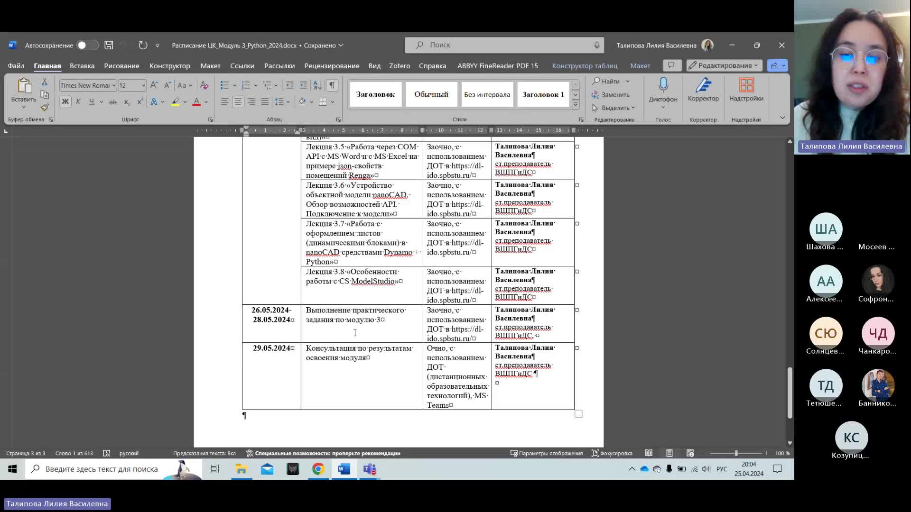The width and height of the screenshot is (911, 512).
Task: Toggle Bold (Ж) formatting
Action: pyautogui.click(x=65, y=102)
